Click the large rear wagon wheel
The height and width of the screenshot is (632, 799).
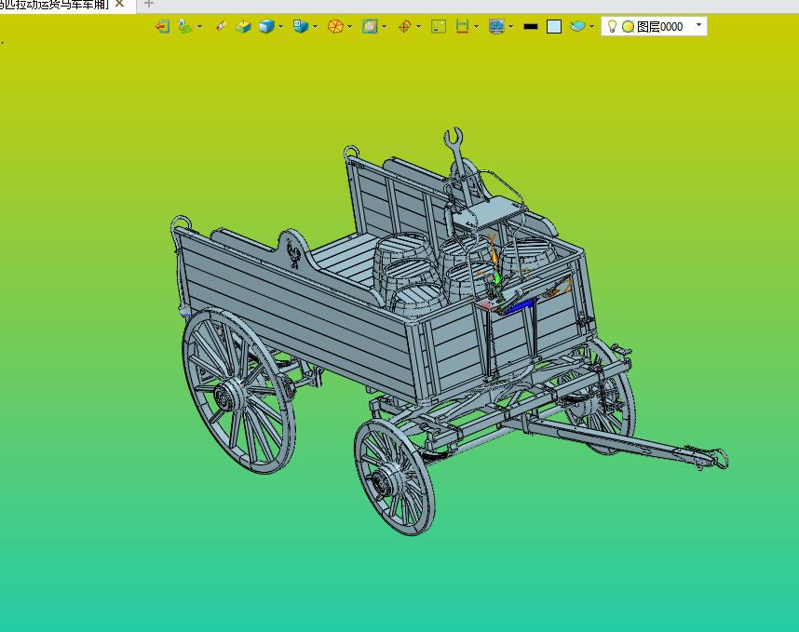point(238,391)
